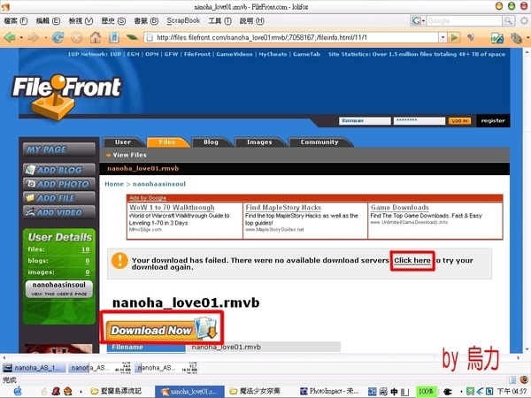Click the ADD VIDEO sidebar button
The width and height of the screenshot is (531, 398).
(59, 212)
